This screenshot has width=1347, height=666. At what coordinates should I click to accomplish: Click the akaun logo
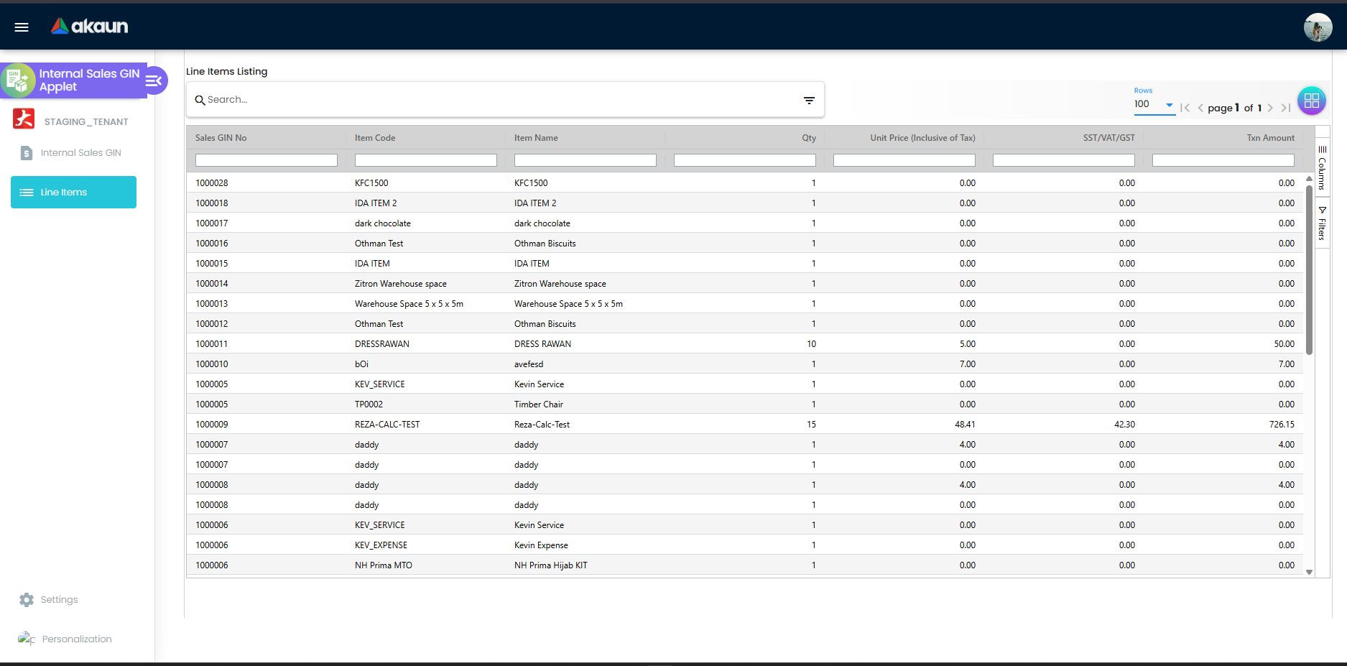[x=90, y=27]
